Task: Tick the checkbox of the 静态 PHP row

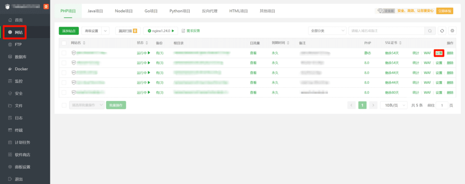Action: click(64, 53)
